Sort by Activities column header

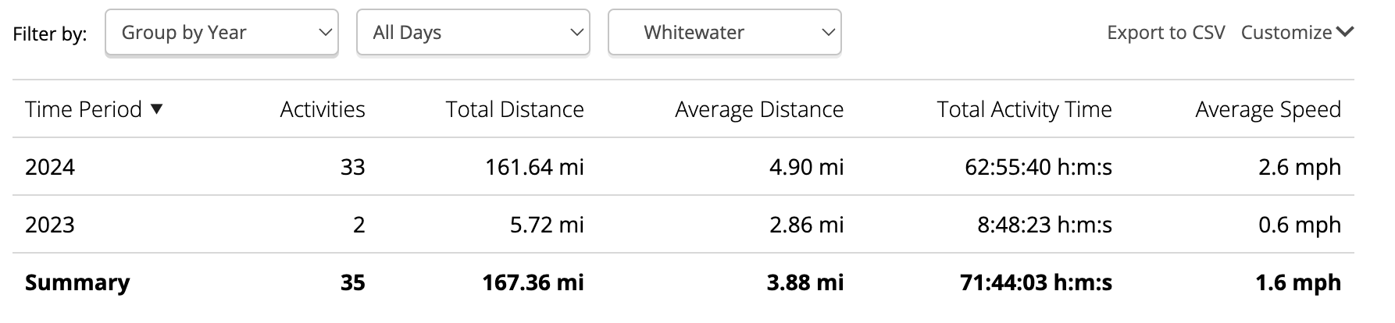[323, 109]
